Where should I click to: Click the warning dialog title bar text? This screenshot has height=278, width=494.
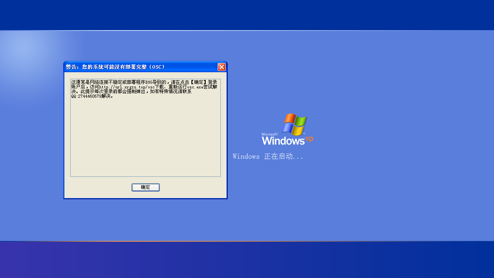pyautogui.click(x=115, y=67)
